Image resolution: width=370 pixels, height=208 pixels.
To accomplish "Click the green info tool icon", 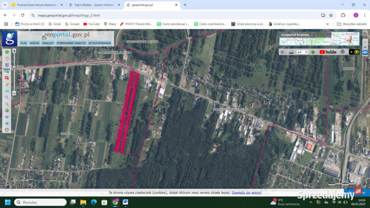I will pos(7,52).
